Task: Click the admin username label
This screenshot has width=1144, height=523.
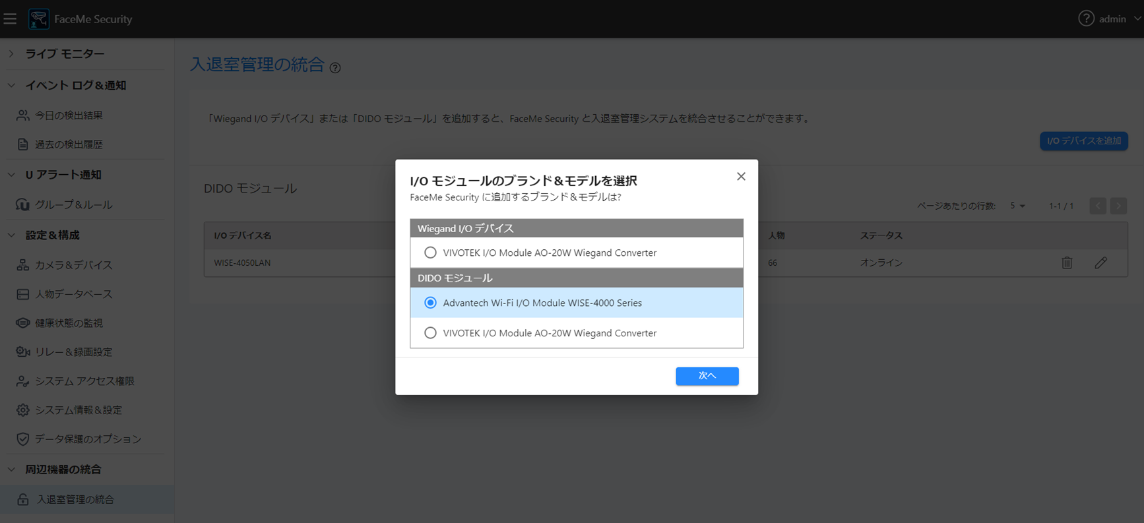Action: click(1112, 19)
